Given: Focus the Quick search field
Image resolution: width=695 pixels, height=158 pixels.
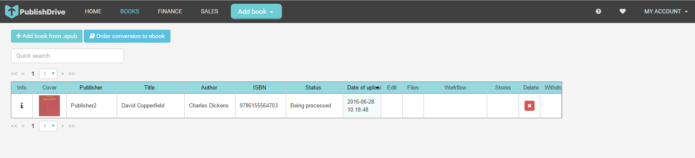Looking at the screenshot, I should 67,56.
